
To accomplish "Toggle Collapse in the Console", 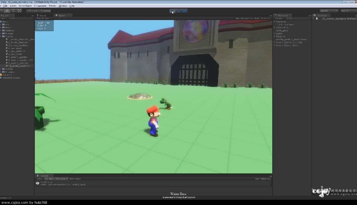I will 49,179.
